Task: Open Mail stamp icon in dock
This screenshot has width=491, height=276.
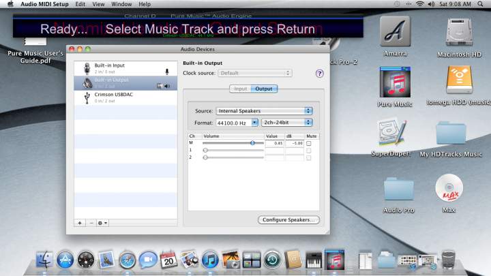Action: 106,260
